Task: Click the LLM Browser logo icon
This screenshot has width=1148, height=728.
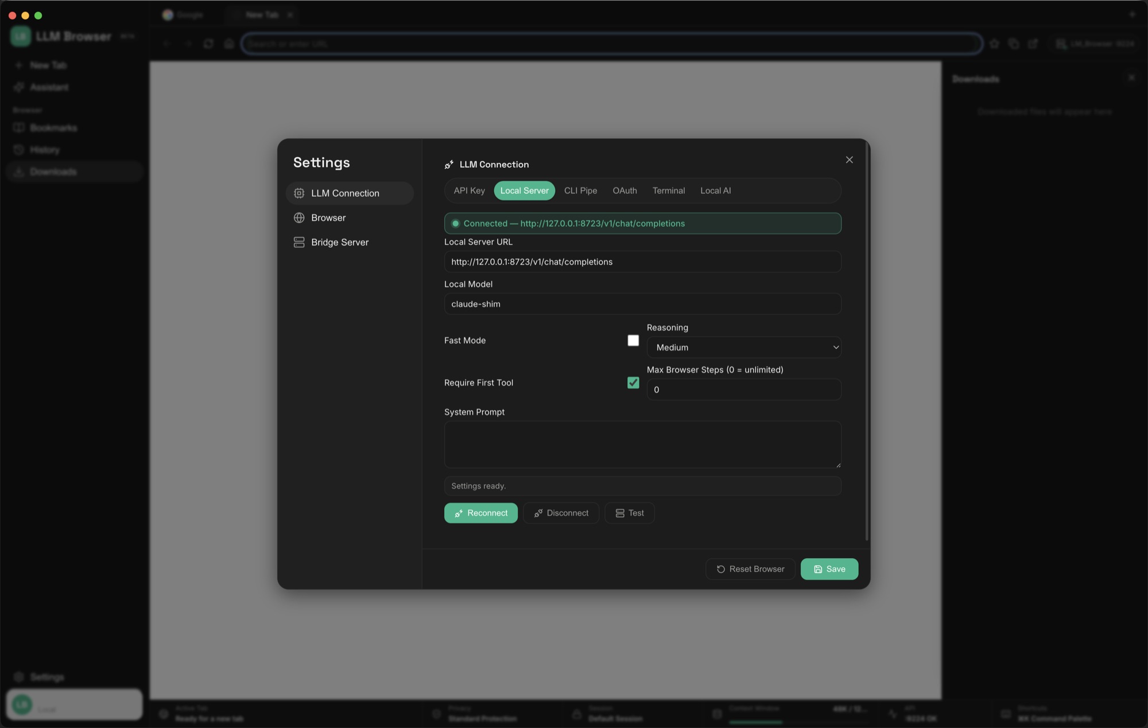Action: tap(21, 37)
